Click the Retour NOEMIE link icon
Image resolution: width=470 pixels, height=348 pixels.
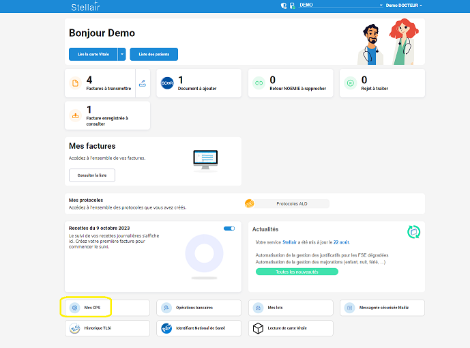[x=259, y=83]
